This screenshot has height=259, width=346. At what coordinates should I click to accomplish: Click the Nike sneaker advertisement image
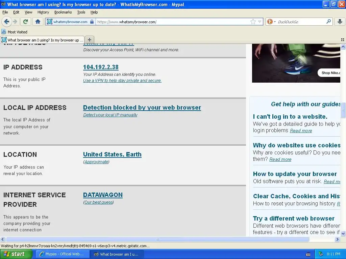296,63
